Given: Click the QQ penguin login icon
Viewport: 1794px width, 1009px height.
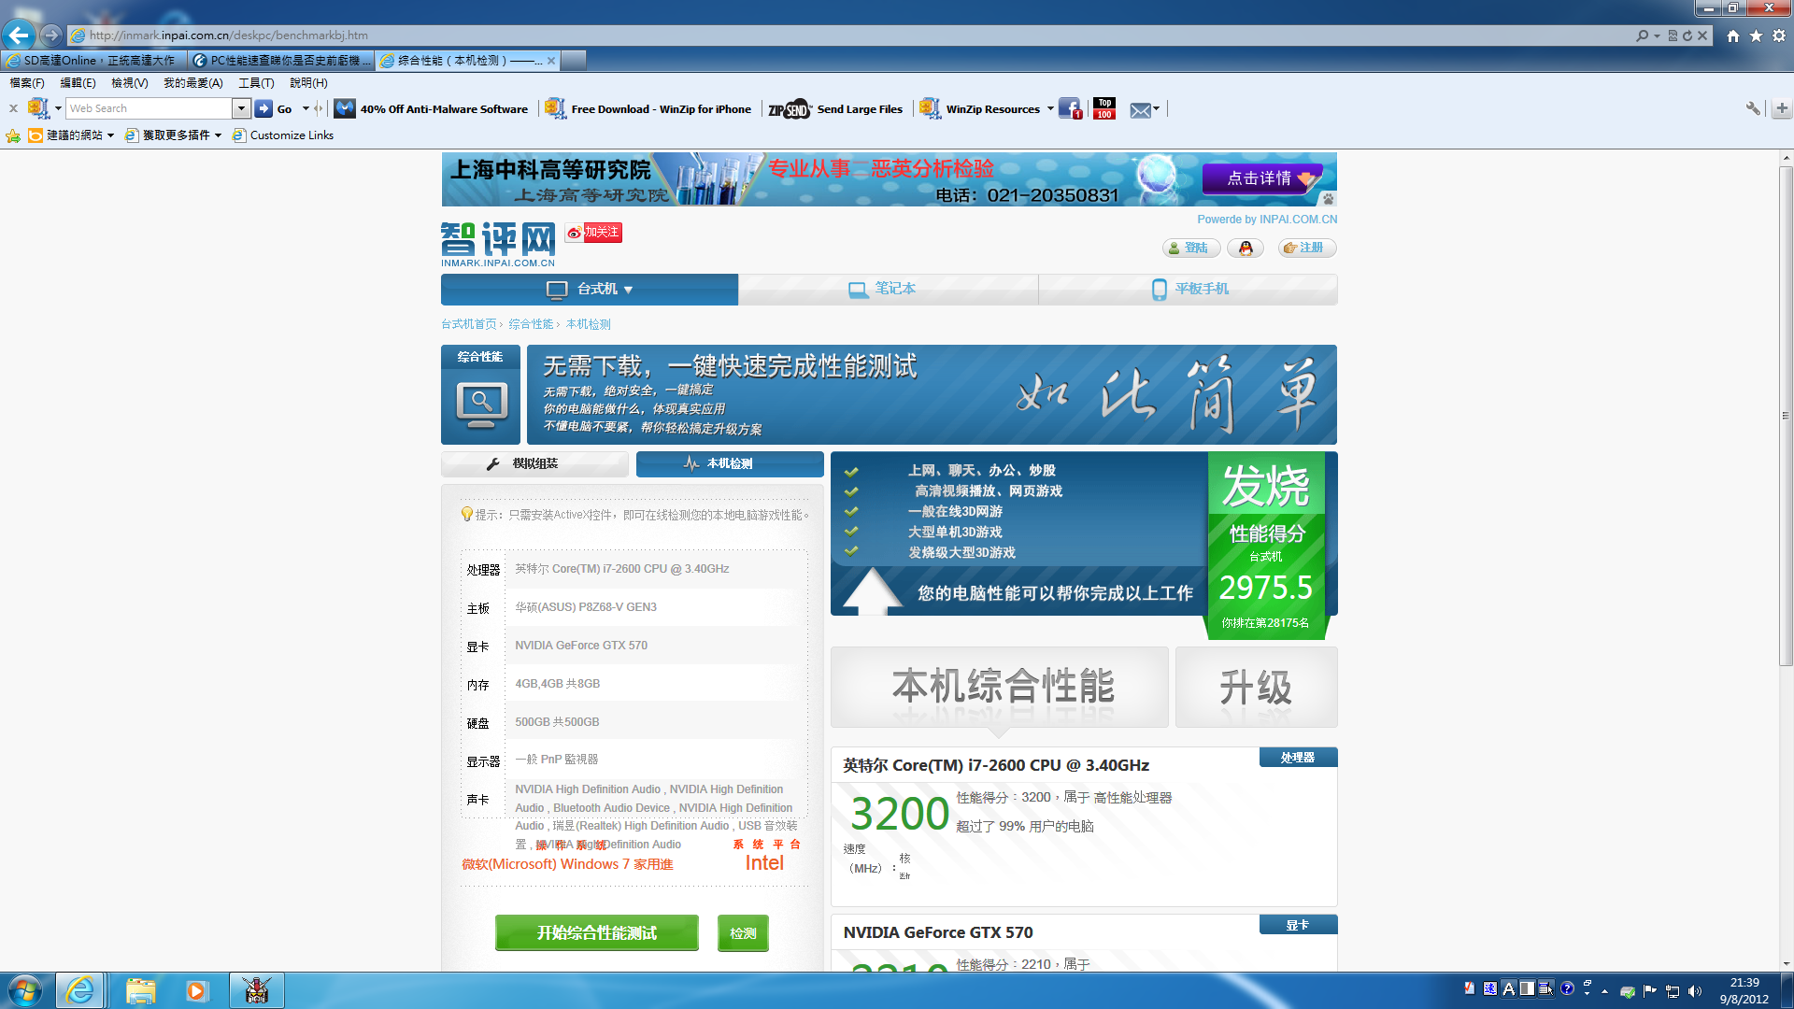Looking at the screenshot, I should coord(1245,248).
